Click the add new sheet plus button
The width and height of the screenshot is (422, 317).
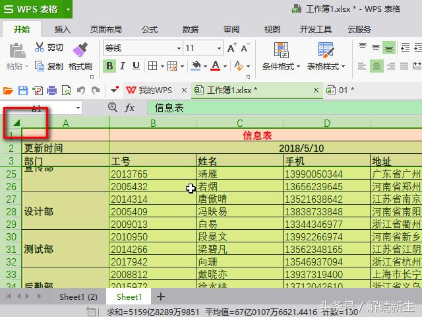161,297
